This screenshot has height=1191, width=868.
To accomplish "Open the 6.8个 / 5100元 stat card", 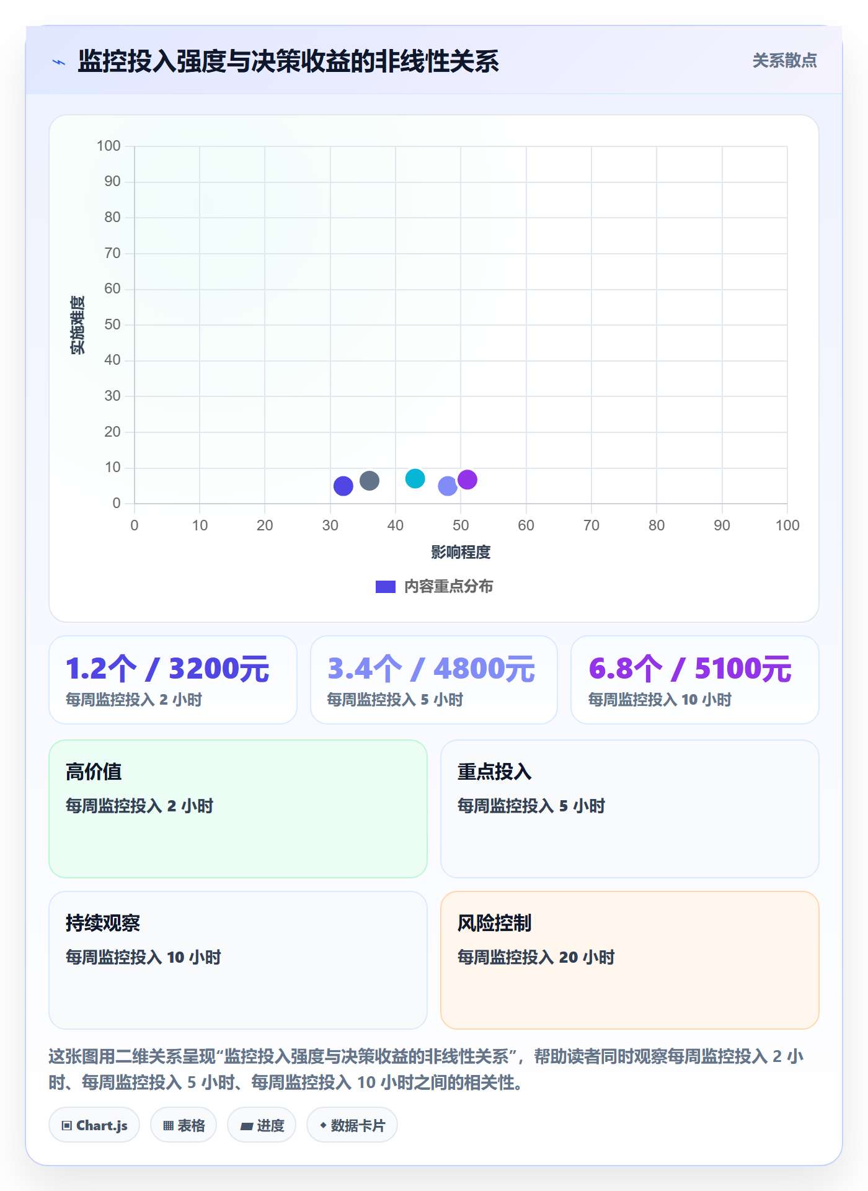I will pos(695,680).
